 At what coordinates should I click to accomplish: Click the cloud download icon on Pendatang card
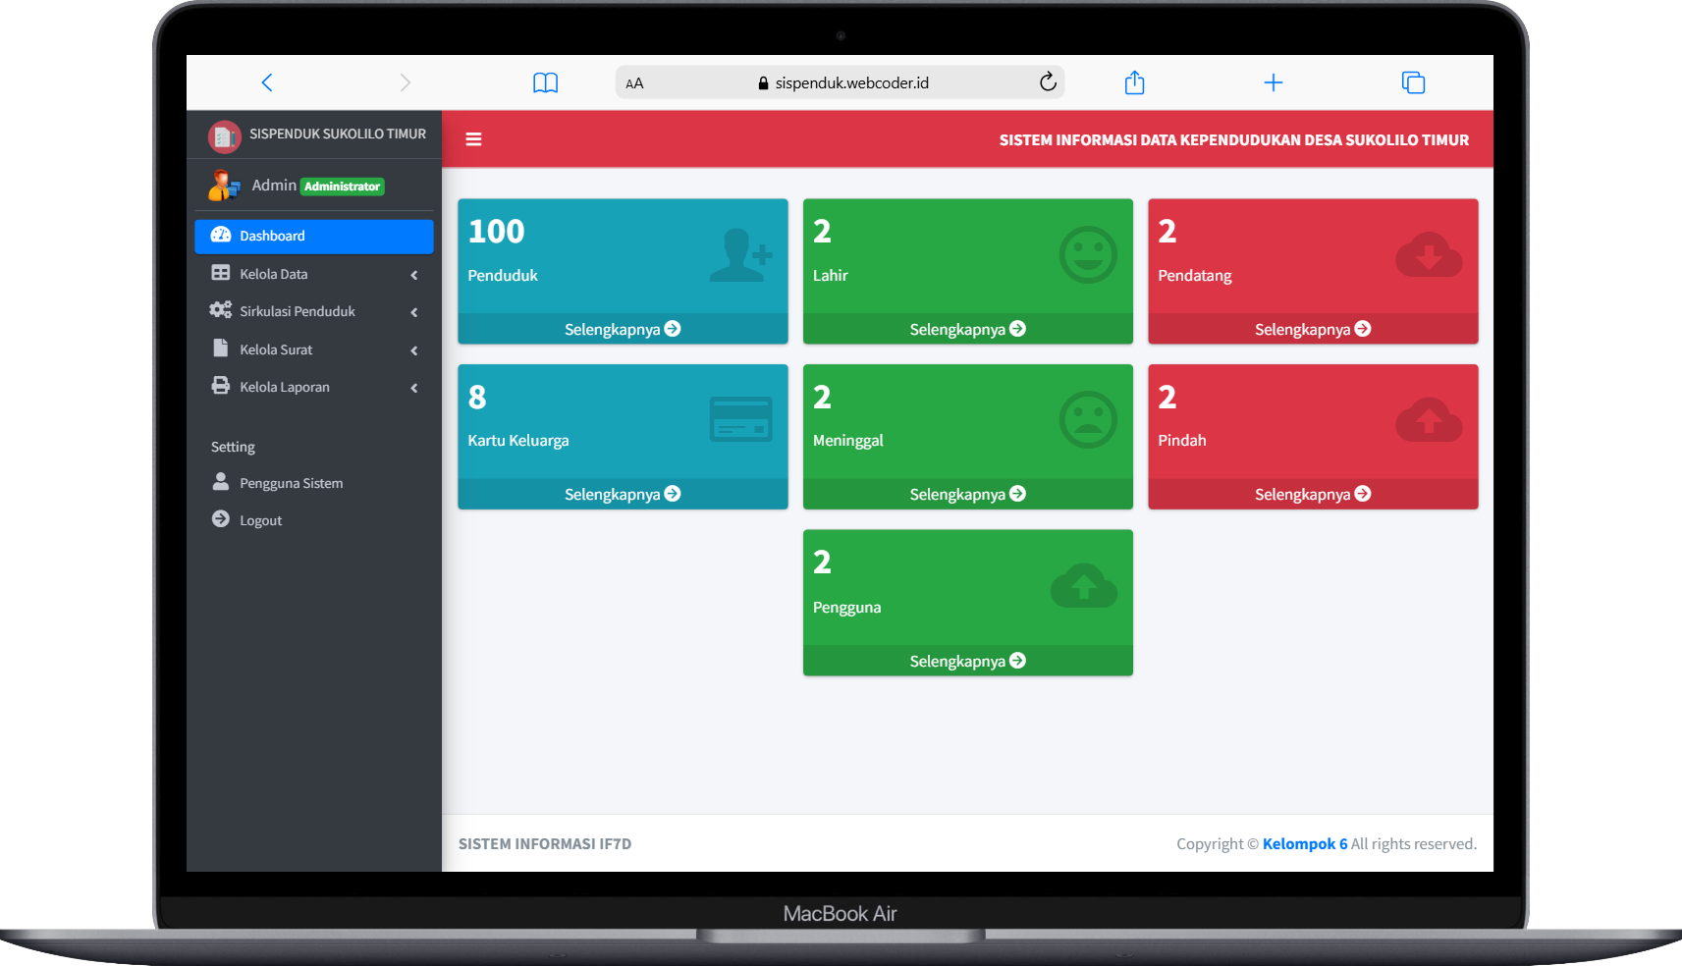(x=1429, y=254)
